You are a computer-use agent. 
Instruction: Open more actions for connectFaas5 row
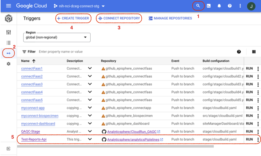(x=258, y=100)
